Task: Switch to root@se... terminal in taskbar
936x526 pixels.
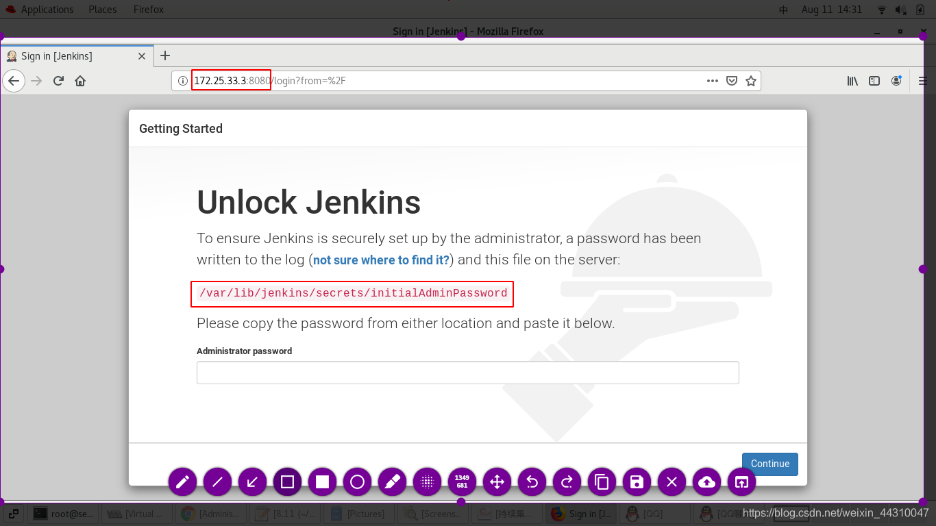Action: [64, 514]
